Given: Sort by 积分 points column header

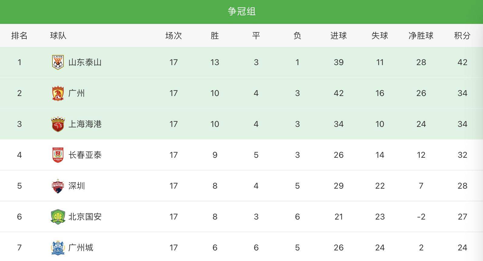Looking at the screenshot, I should (x=462, y=36).
